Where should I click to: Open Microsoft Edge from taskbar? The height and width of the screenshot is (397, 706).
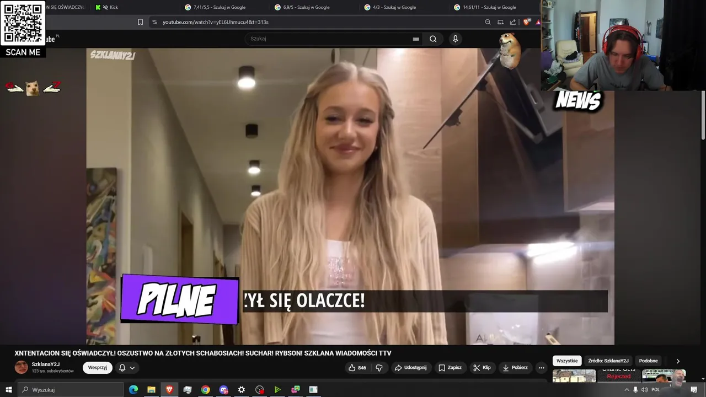point(133,389)
